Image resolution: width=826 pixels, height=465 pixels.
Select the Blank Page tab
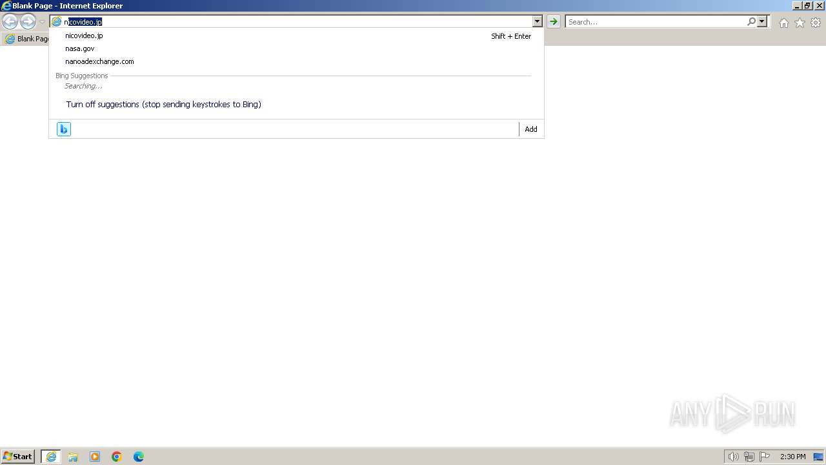(26, 39)
